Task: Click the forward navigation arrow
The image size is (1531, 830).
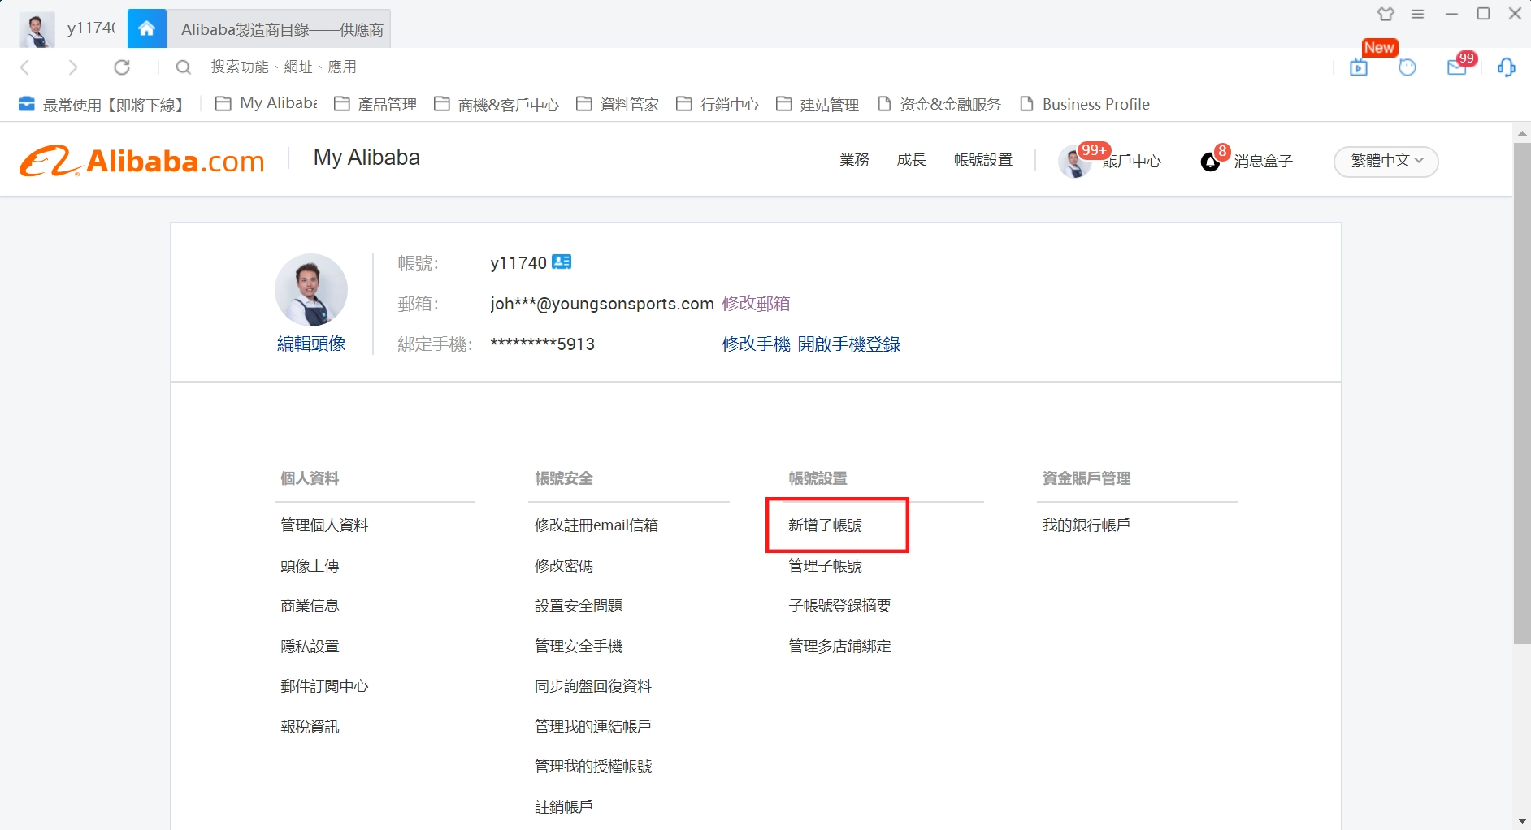Action: [x=73, y=67]
